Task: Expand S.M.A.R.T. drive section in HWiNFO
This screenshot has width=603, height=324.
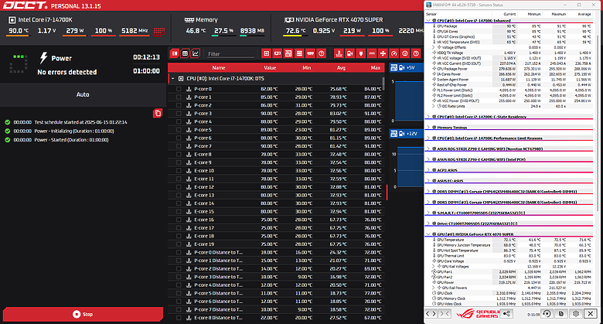Action: coord(428,213)
